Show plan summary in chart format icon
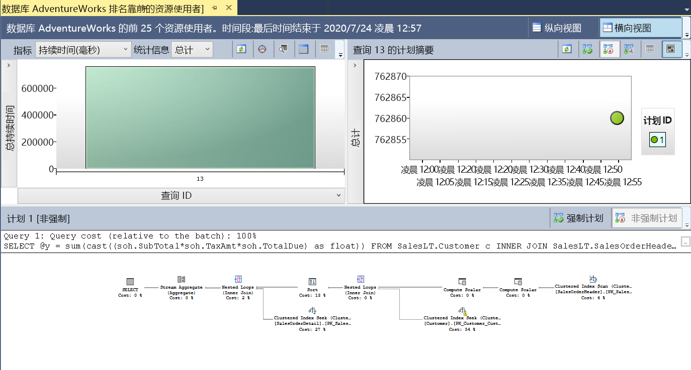 pyautogui.click(x=670, y=49)
